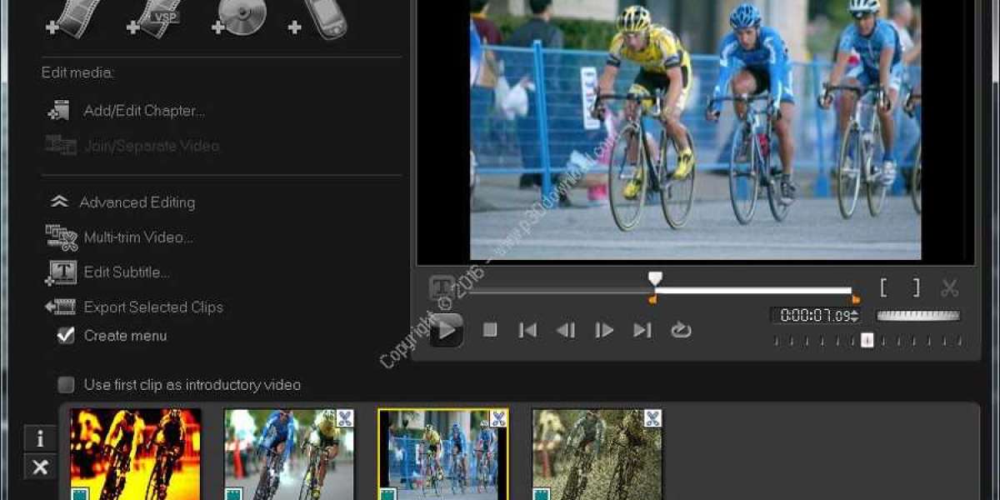Step to the next frame
Viewport: 1000px width, 500px height.
coord(604,330)
